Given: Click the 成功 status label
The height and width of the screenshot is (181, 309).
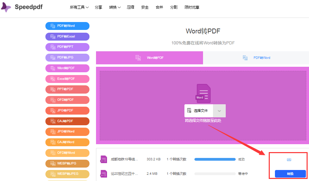Looking at the screenshot, I should coord(242,159).
